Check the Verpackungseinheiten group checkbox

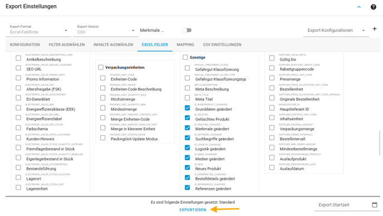click(x=101, y=67)
